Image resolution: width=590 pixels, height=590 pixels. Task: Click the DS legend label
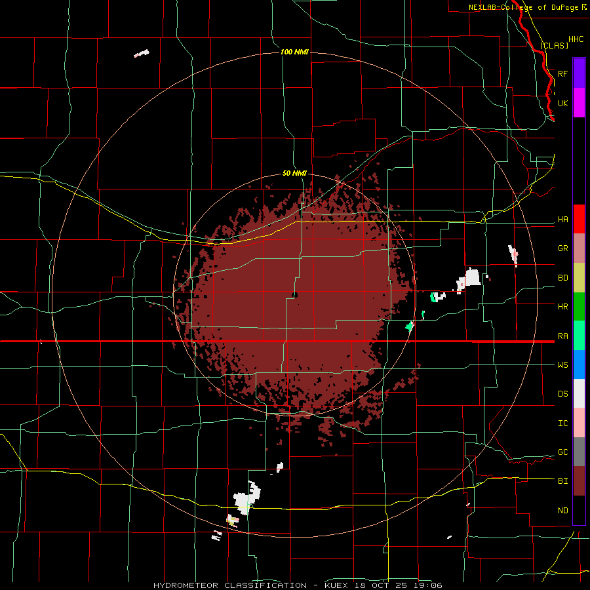[x=562, y=394]
